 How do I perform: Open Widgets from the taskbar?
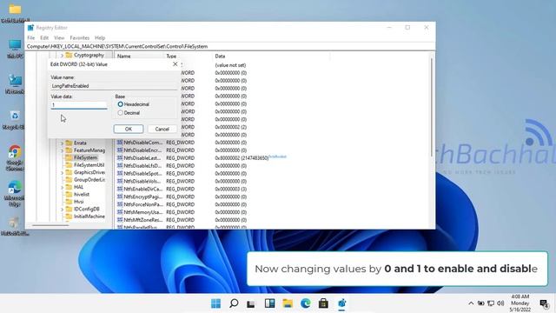[x=270, y=303]
